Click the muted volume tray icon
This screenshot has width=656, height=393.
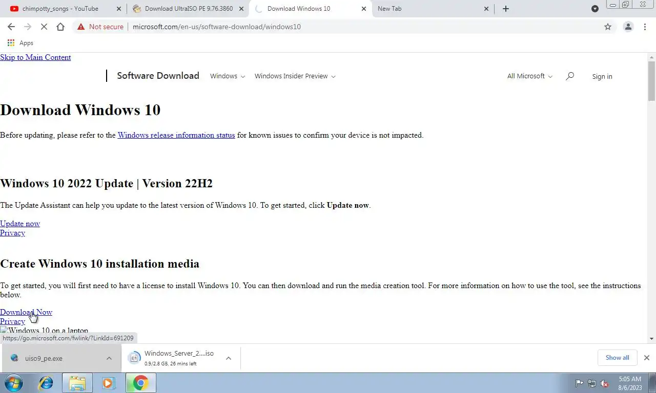click(x=604, y=383)
